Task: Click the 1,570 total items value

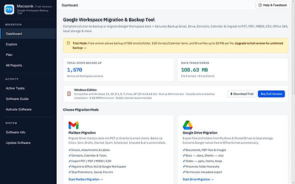Action: [75, 70]
